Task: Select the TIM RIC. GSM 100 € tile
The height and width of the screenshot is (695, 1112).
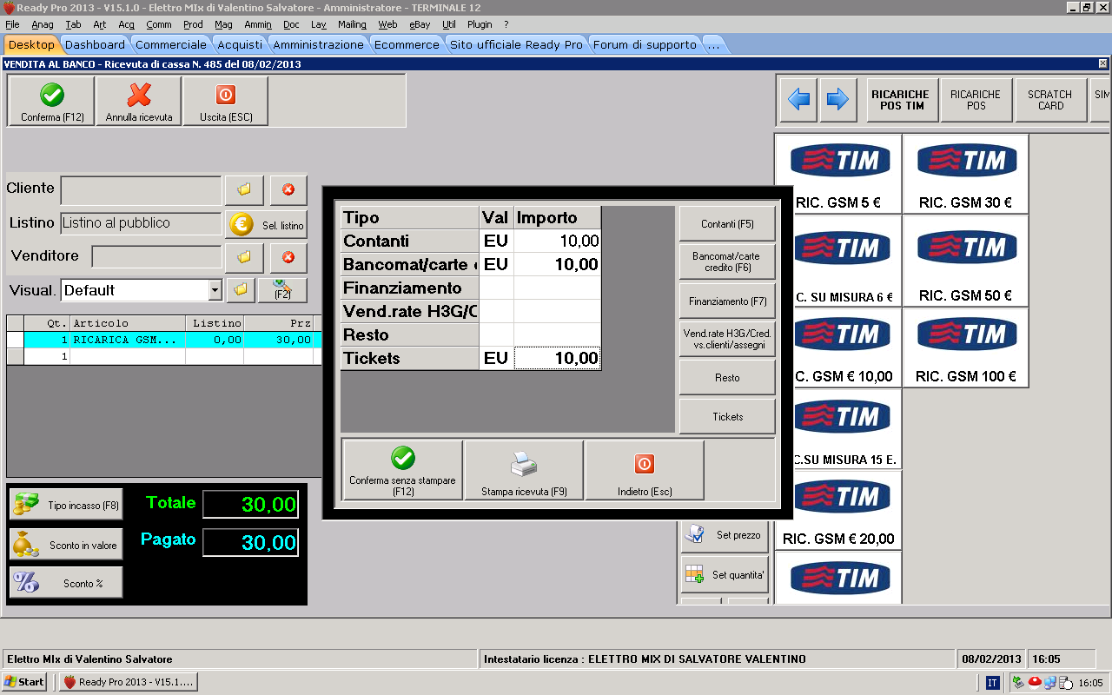Action: click(965, 347)
